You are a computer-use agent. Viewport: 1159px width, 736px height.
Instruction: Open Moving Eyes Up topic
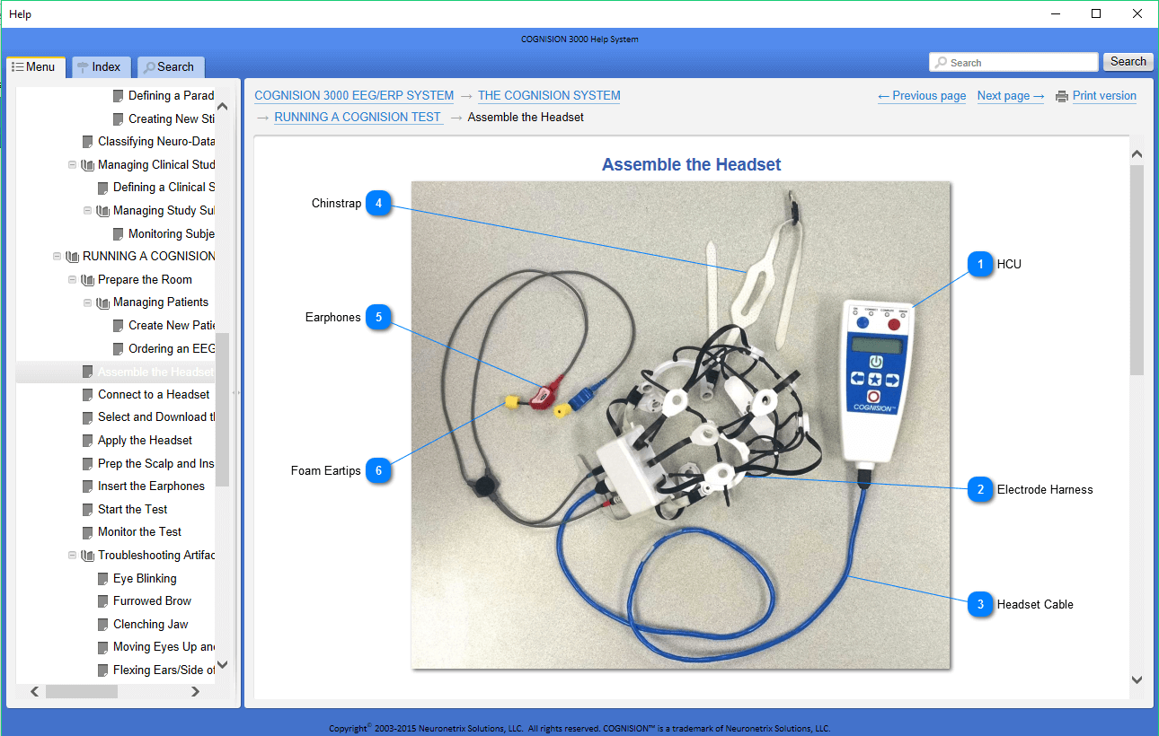(x=164, y=646)
